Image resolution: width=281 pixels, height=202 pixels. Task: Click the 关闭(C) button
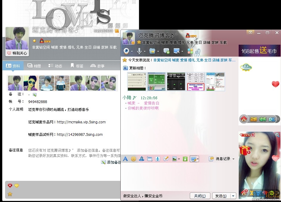point(200,196)
